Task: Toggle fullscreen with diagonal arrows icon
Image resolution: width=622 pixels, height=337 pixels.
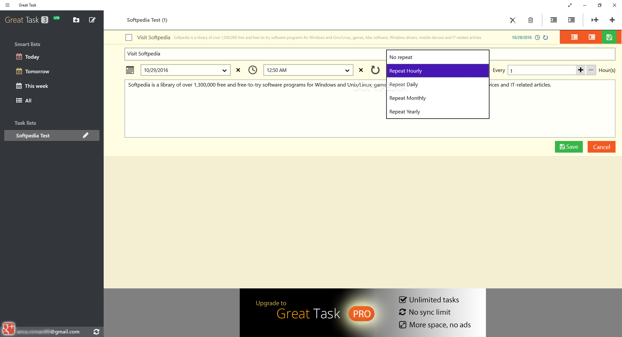Action: 570,5
